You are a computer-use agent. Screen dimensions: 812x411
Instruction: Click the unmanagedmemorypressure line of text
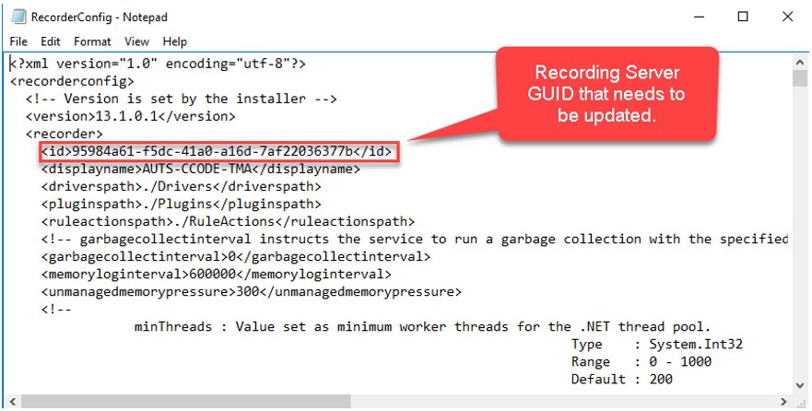point(251,292)
